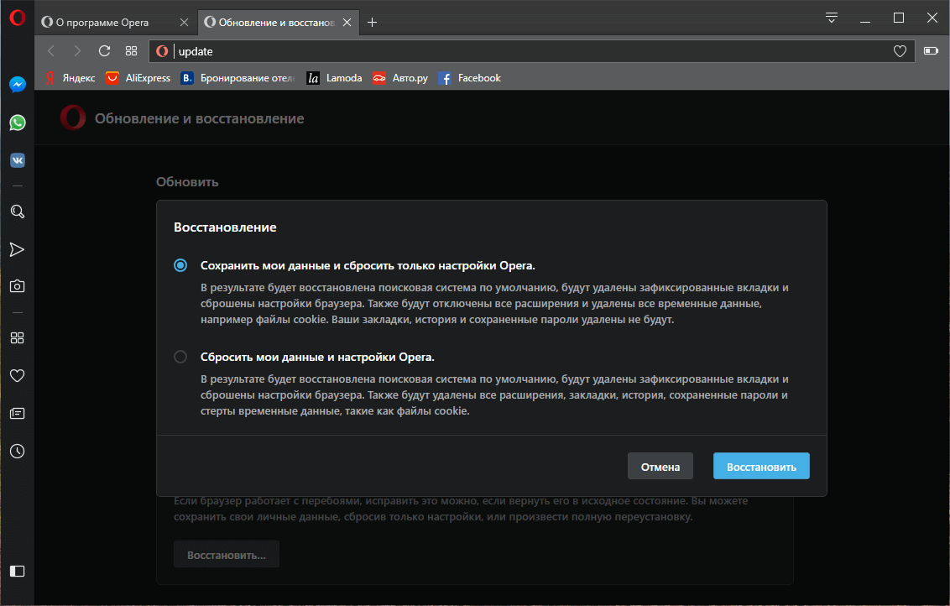Close the 'О программе Opera' tab

tap(184, 23)
